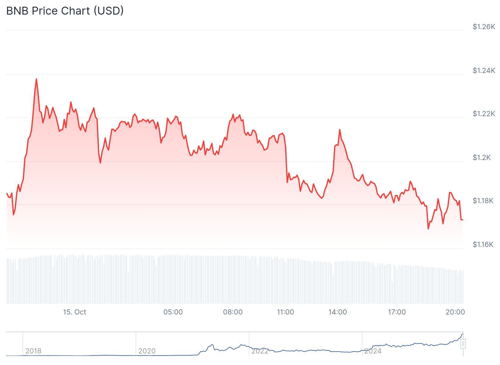Click the 20:00 time axis label
The width and height of the screenshot is (500, 365).
455,312
